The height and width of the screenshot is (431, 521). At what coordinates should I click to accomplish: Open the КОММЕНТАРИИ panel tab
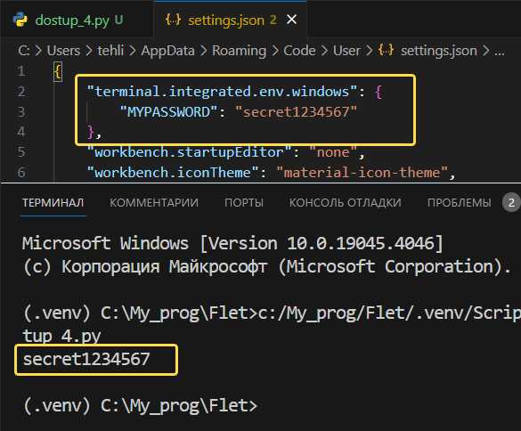coord(154,202)
